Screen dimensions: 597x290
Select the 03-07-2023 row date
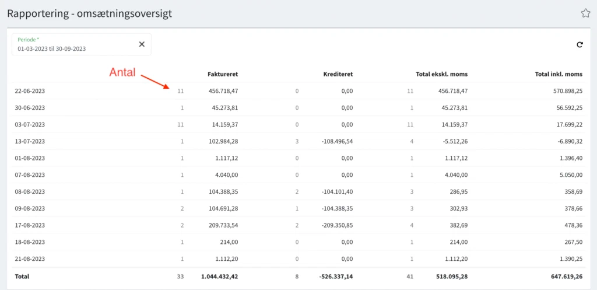point(30,125)
